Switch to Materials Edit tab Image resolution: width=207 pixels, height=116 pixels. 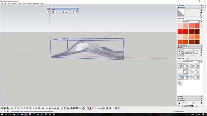183,18
